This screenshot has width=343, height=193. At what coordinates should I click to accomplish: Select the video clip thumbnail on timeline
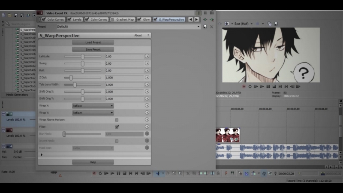pyautogui.click(x=228, y=135)
